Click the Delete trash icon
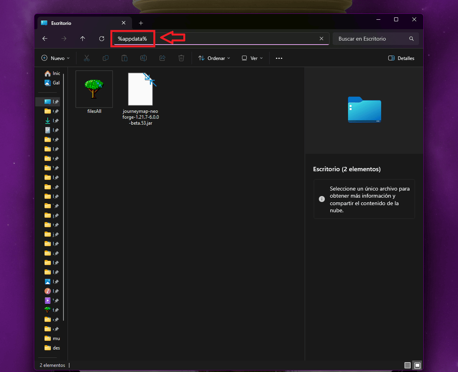 click(x=181, y=58)
